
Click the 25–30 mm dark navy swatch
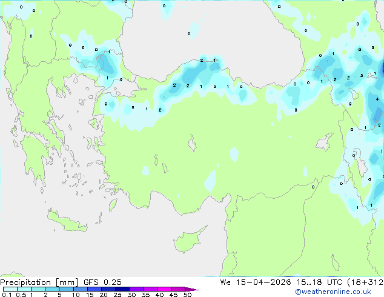pos(122,289)
